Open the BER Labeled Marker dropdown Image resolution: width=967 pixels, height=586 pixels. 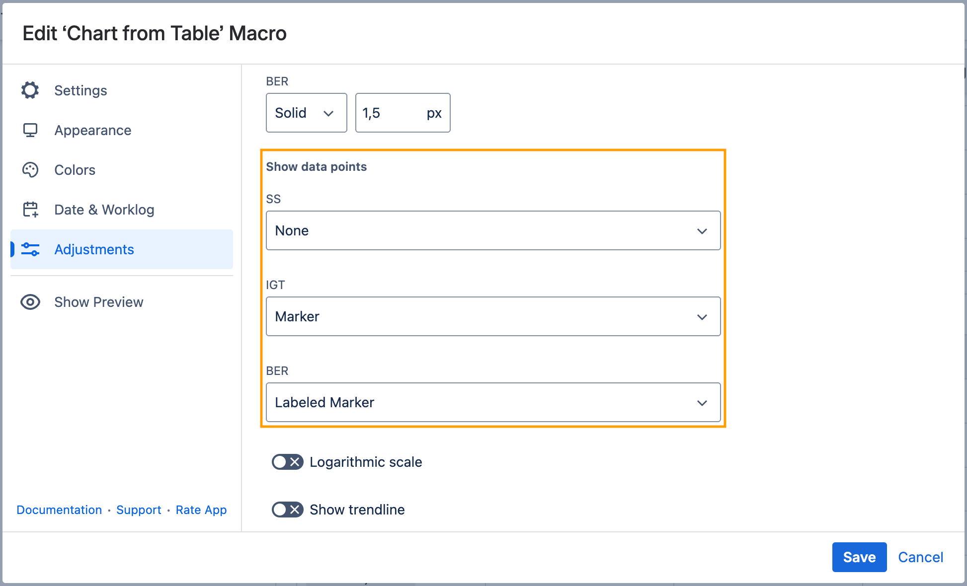pos(493,402)
